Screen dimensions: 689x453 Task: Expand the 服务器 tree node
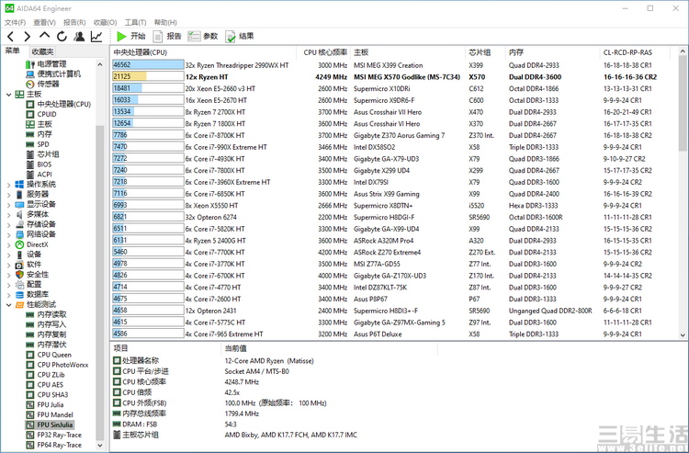coord(8,195)
